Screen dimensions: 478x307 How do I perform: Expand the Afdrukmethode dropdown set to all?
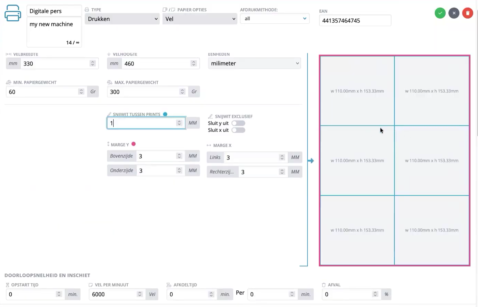pos(275,19)
